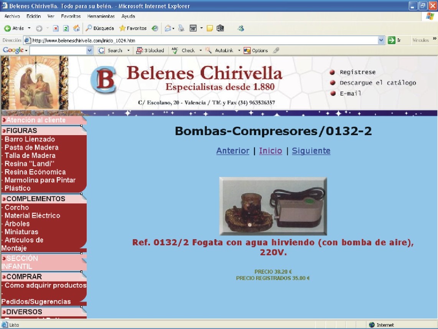438x329 pixels.
Task: Open the Favoritos star panel
Action: tap(133, 28)
